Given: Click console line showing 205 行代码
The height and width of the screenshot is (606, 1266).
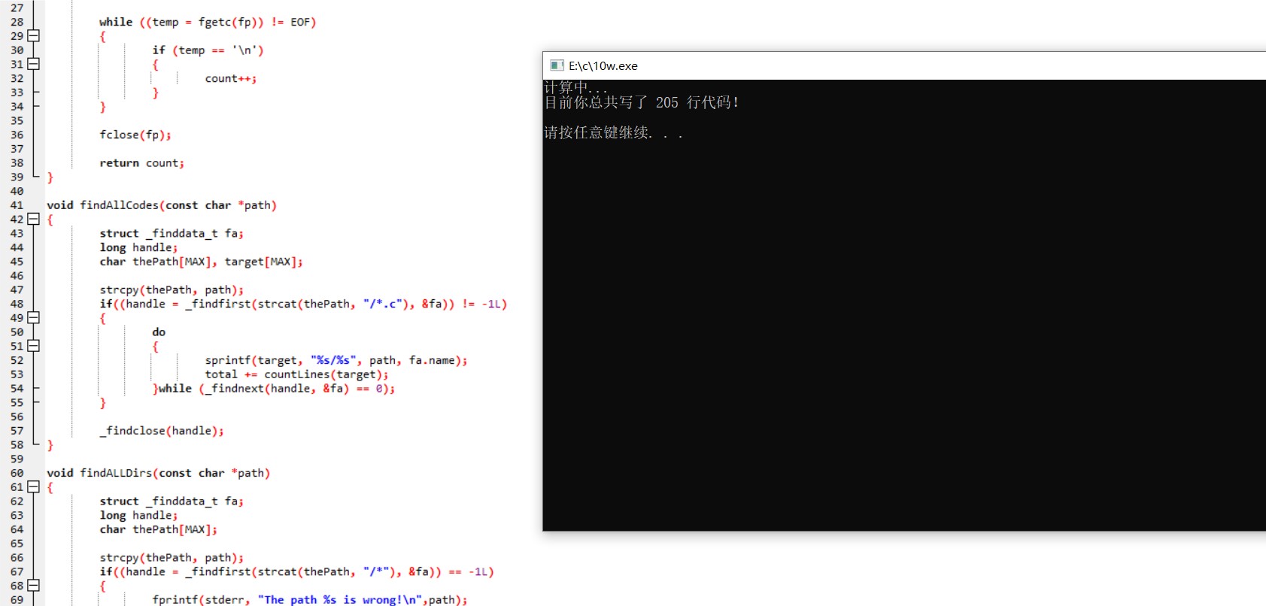Looking at the screenshot, I should click(x=642, y=102).
